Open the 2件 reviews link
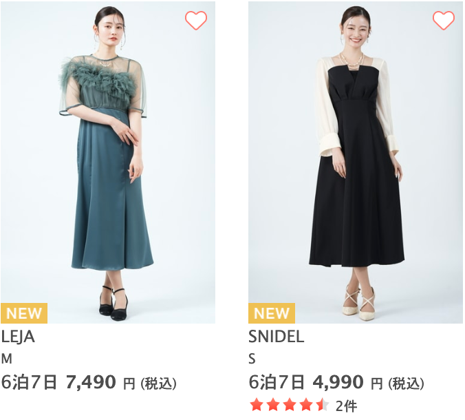Viewport: 465px width, 420px height. [346, 406]
